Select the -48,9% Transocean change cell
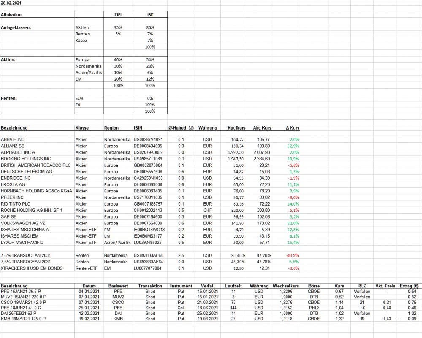 tap(292, 255)
